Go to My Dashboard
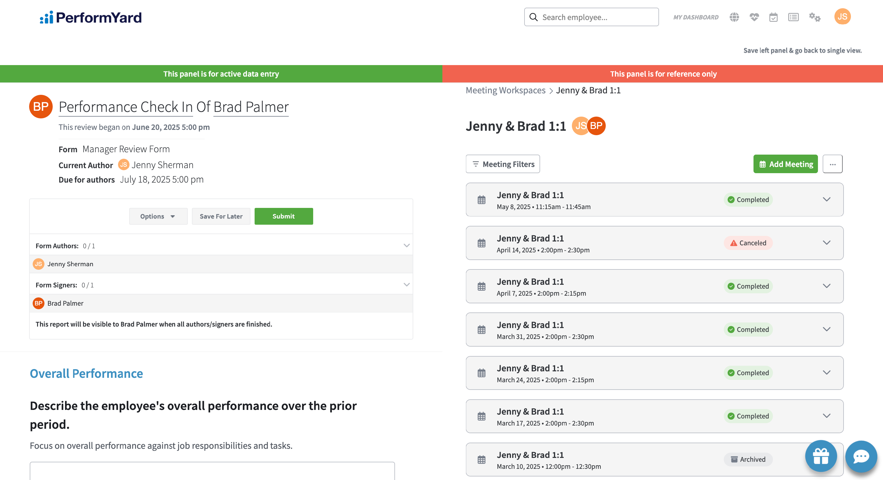Screen dimensions: 883x480 point(696,17)
